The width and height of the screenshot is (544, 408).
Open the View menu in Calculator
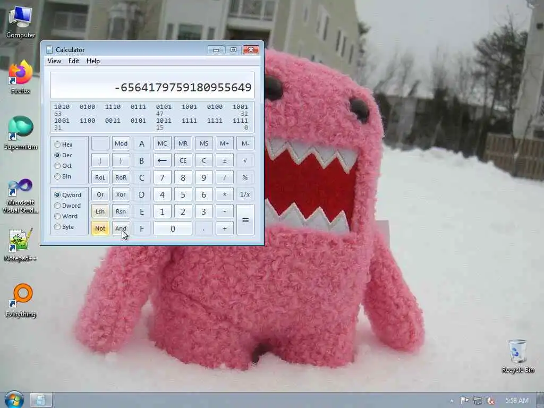(x=55, y=61)
